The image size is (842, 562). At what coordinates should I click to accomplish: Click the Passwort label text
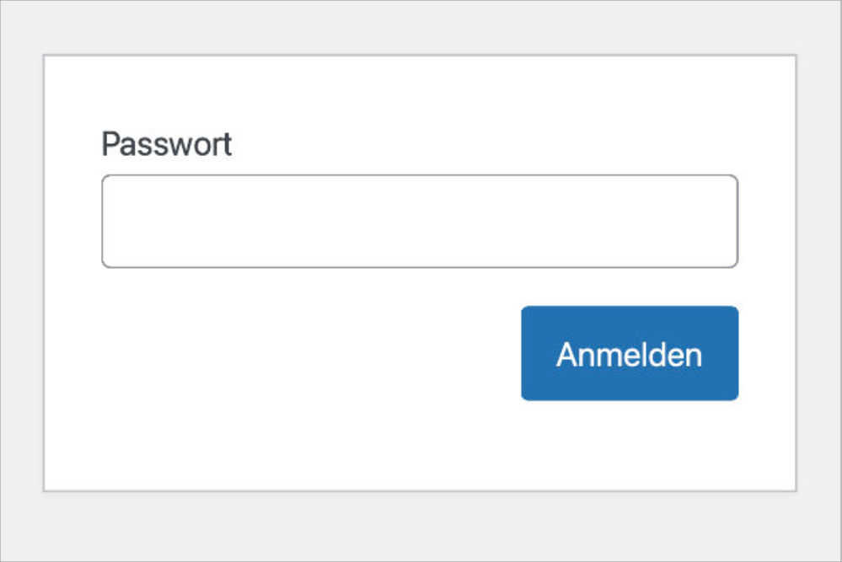166,145
